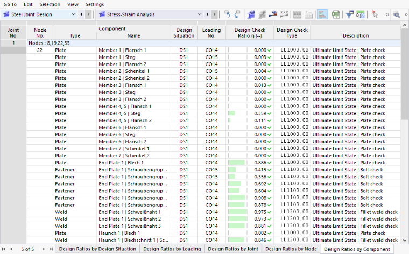Screen dimensions: 409x254
Task: Open the filter funnel icon
Action: [349, 14]
